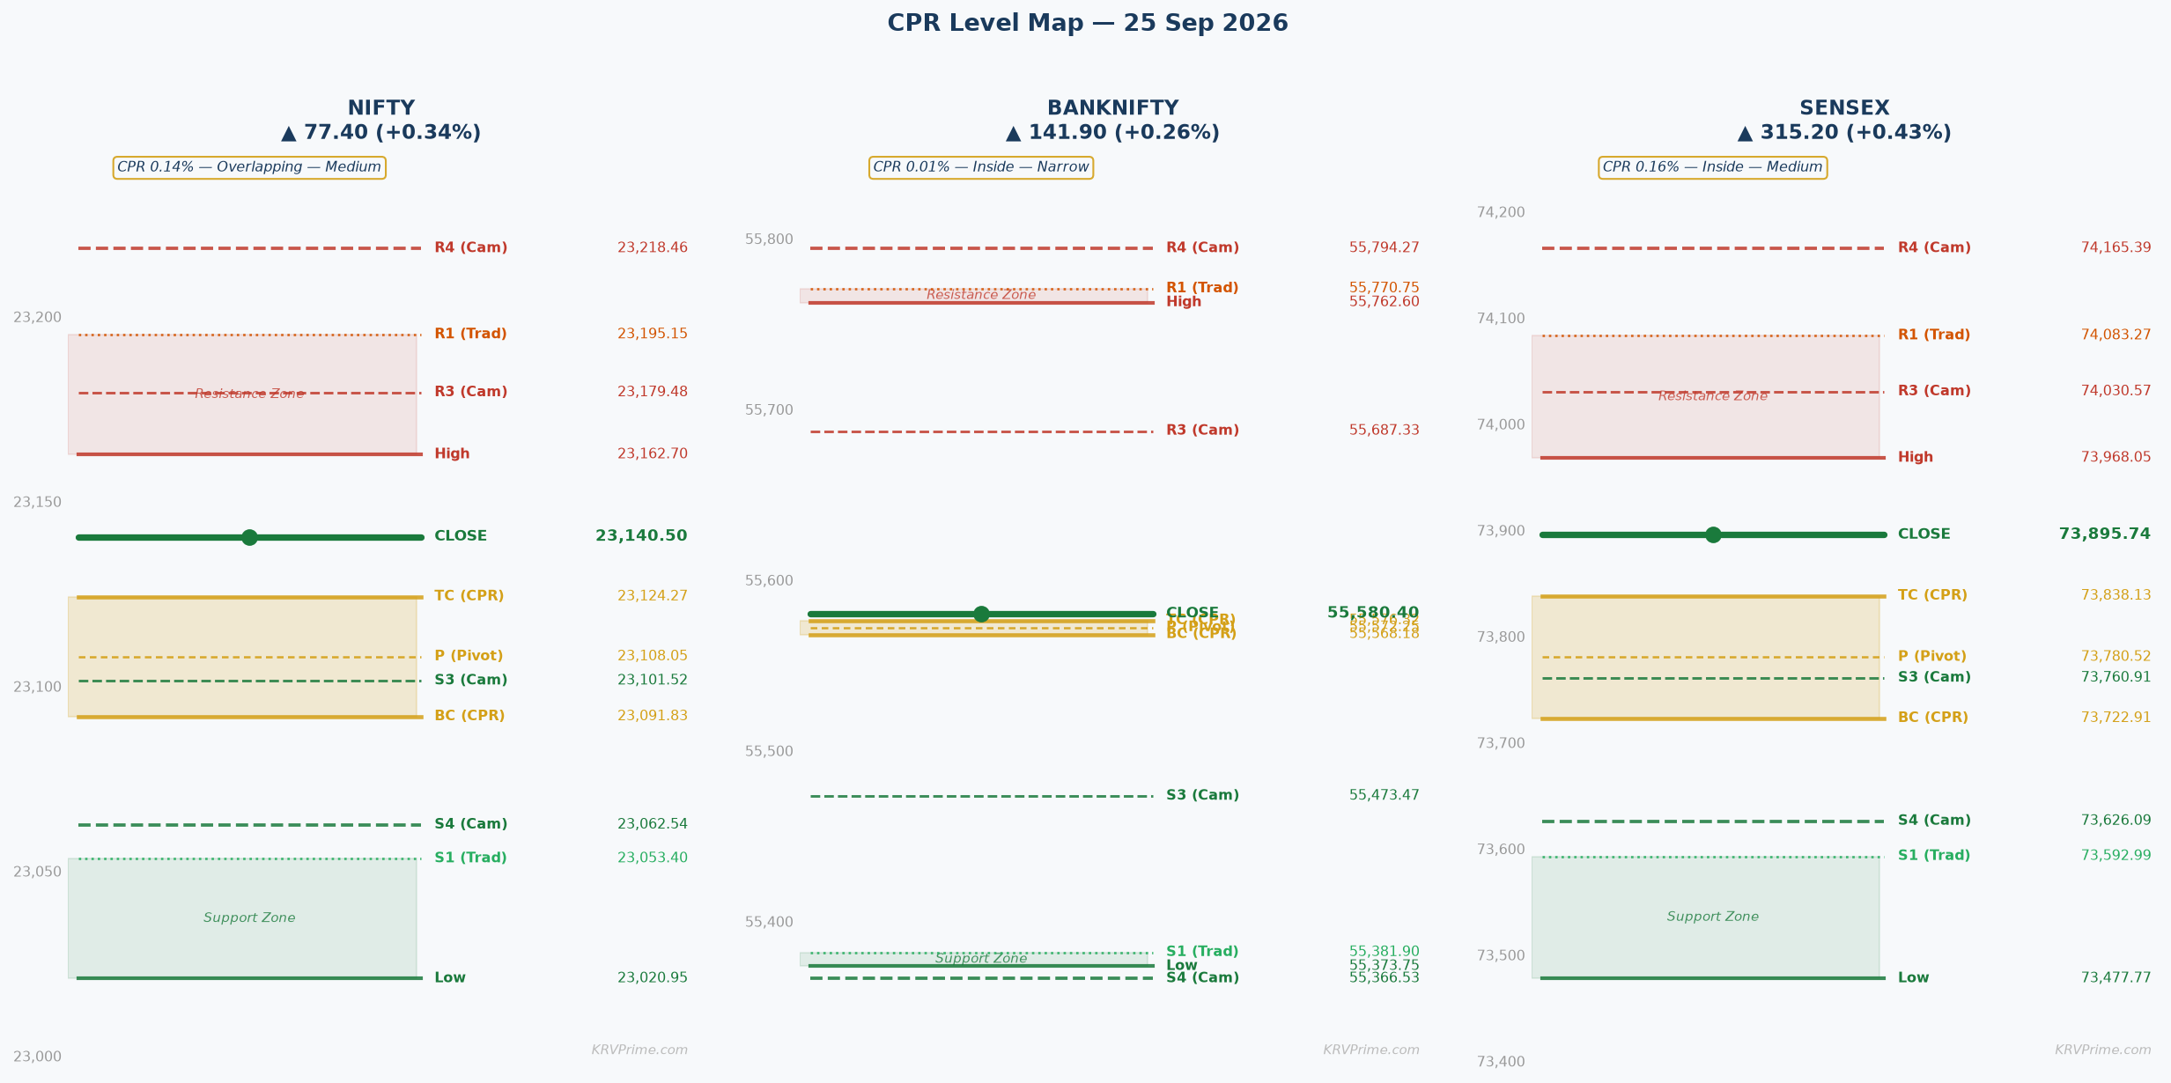Click the SENSEX panel heading

(x=1844, y=108)
